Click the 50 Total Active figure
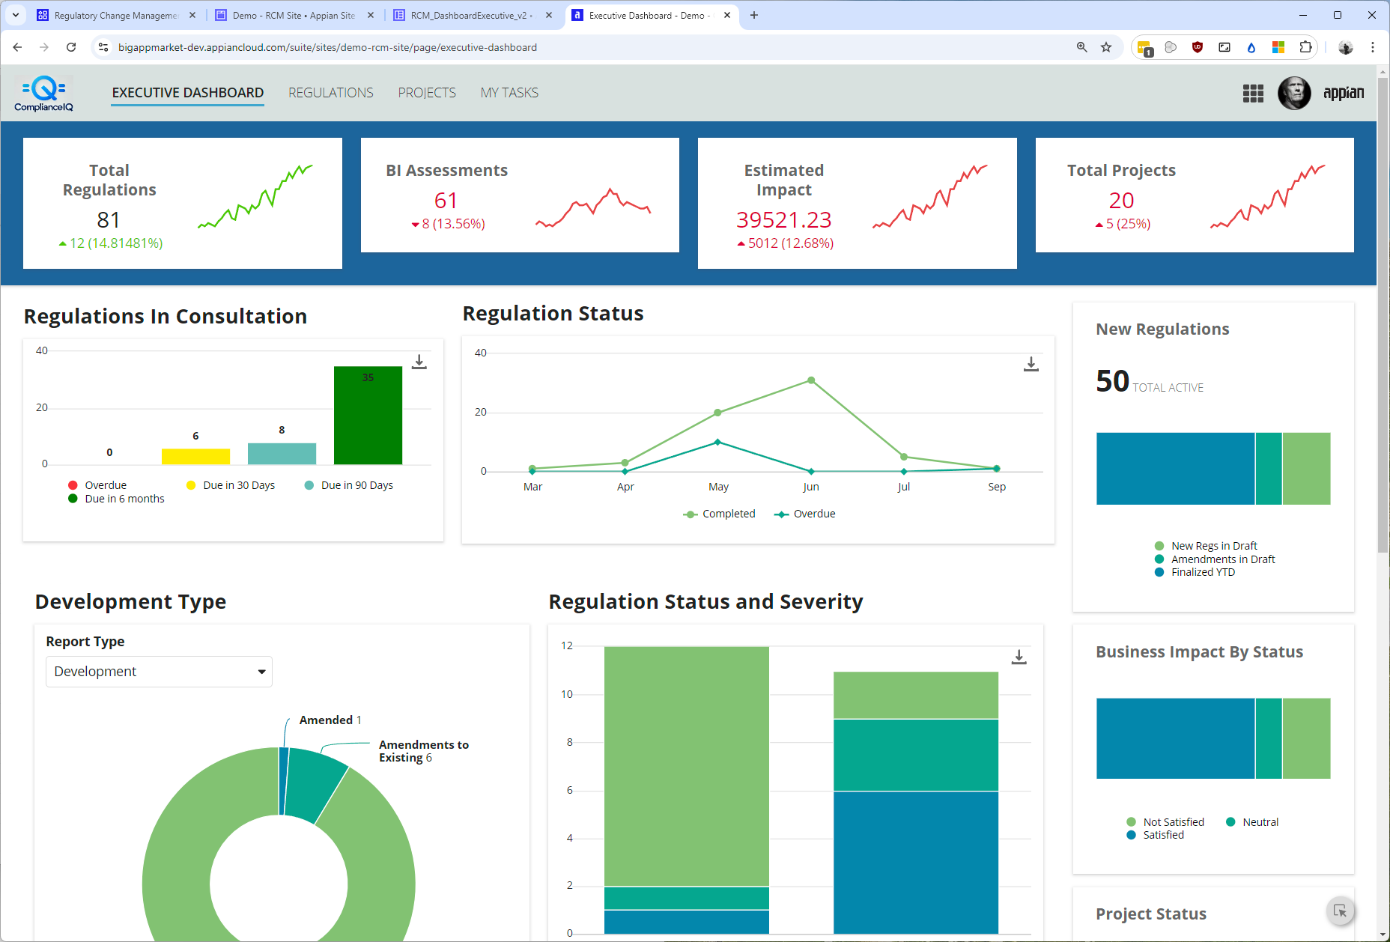The width and height of the screenshot is (1390, 942). [1150, 381]
